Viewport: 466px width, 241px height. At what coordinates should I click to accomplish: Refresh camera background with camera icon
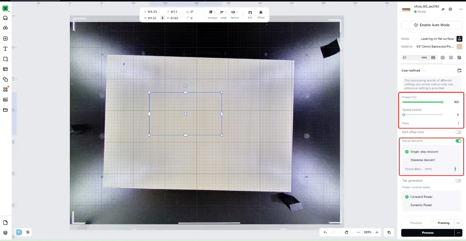click(443, 57)
